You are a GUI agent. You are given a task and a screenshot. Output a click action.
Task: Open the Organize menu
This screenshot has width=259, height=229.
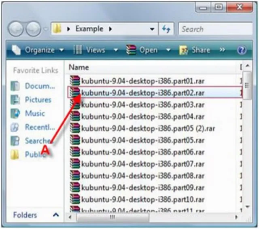point(38,50)
